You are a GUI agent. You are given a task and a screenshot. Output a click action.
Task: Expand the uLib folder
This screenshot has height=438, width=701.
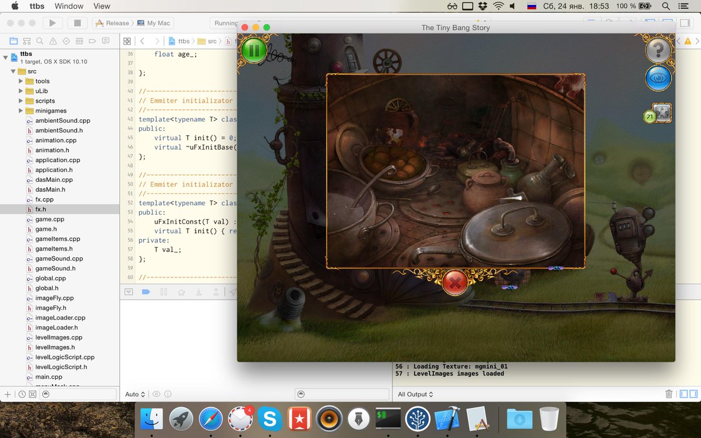pos(21,91)
